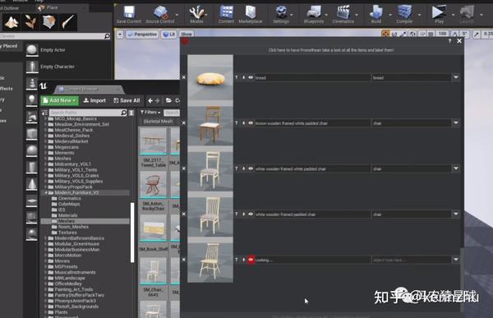The image size is (493, 318).
Task: Toggle the red eye icon on Looking row
Action: point(251,260)
